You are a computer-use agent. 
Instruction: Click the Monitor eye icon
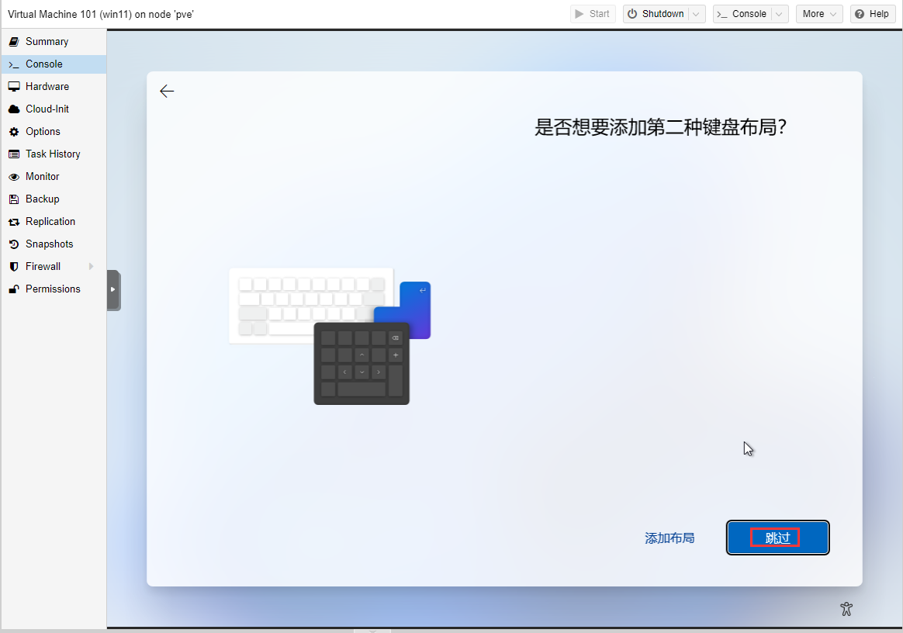(14, 177)
